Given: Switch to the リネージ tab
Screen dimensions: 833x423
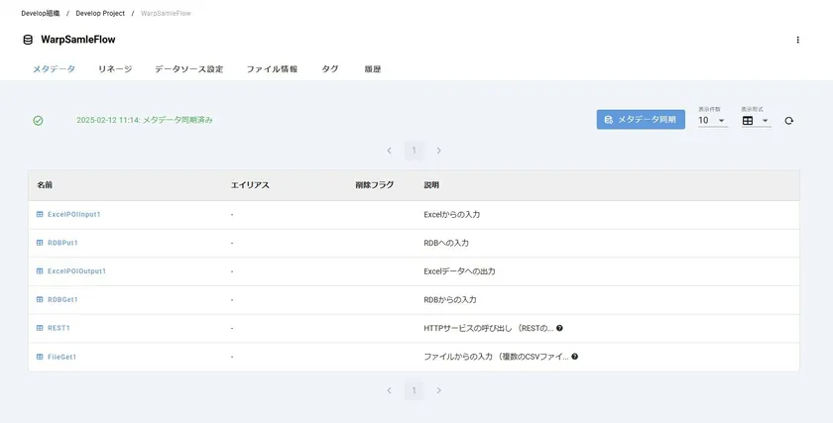Looking at the screenshot, I should click(115, 69).
